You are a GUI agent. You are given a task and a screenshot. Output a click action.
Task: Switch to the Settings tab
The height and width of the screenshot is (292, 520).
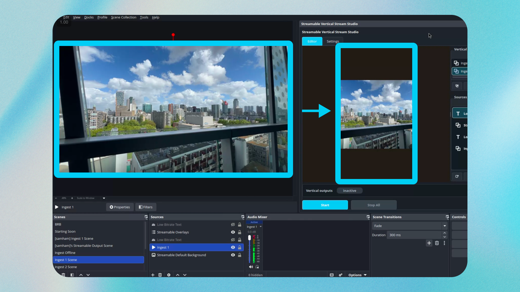point(333,41)
